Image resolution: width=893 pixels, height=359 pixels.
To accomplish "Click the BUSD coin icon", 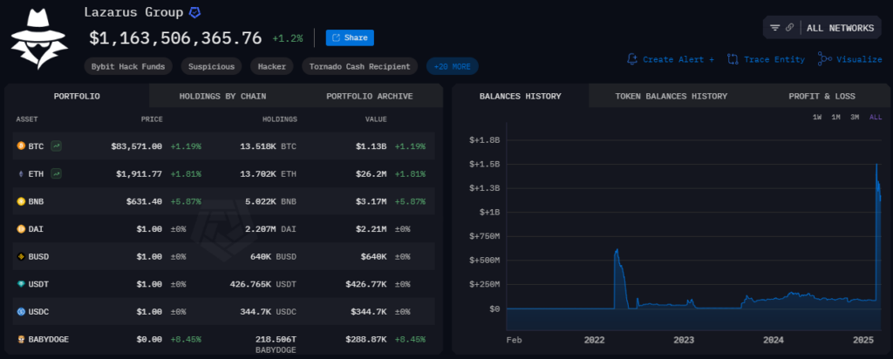I will (x=21, y=256).
